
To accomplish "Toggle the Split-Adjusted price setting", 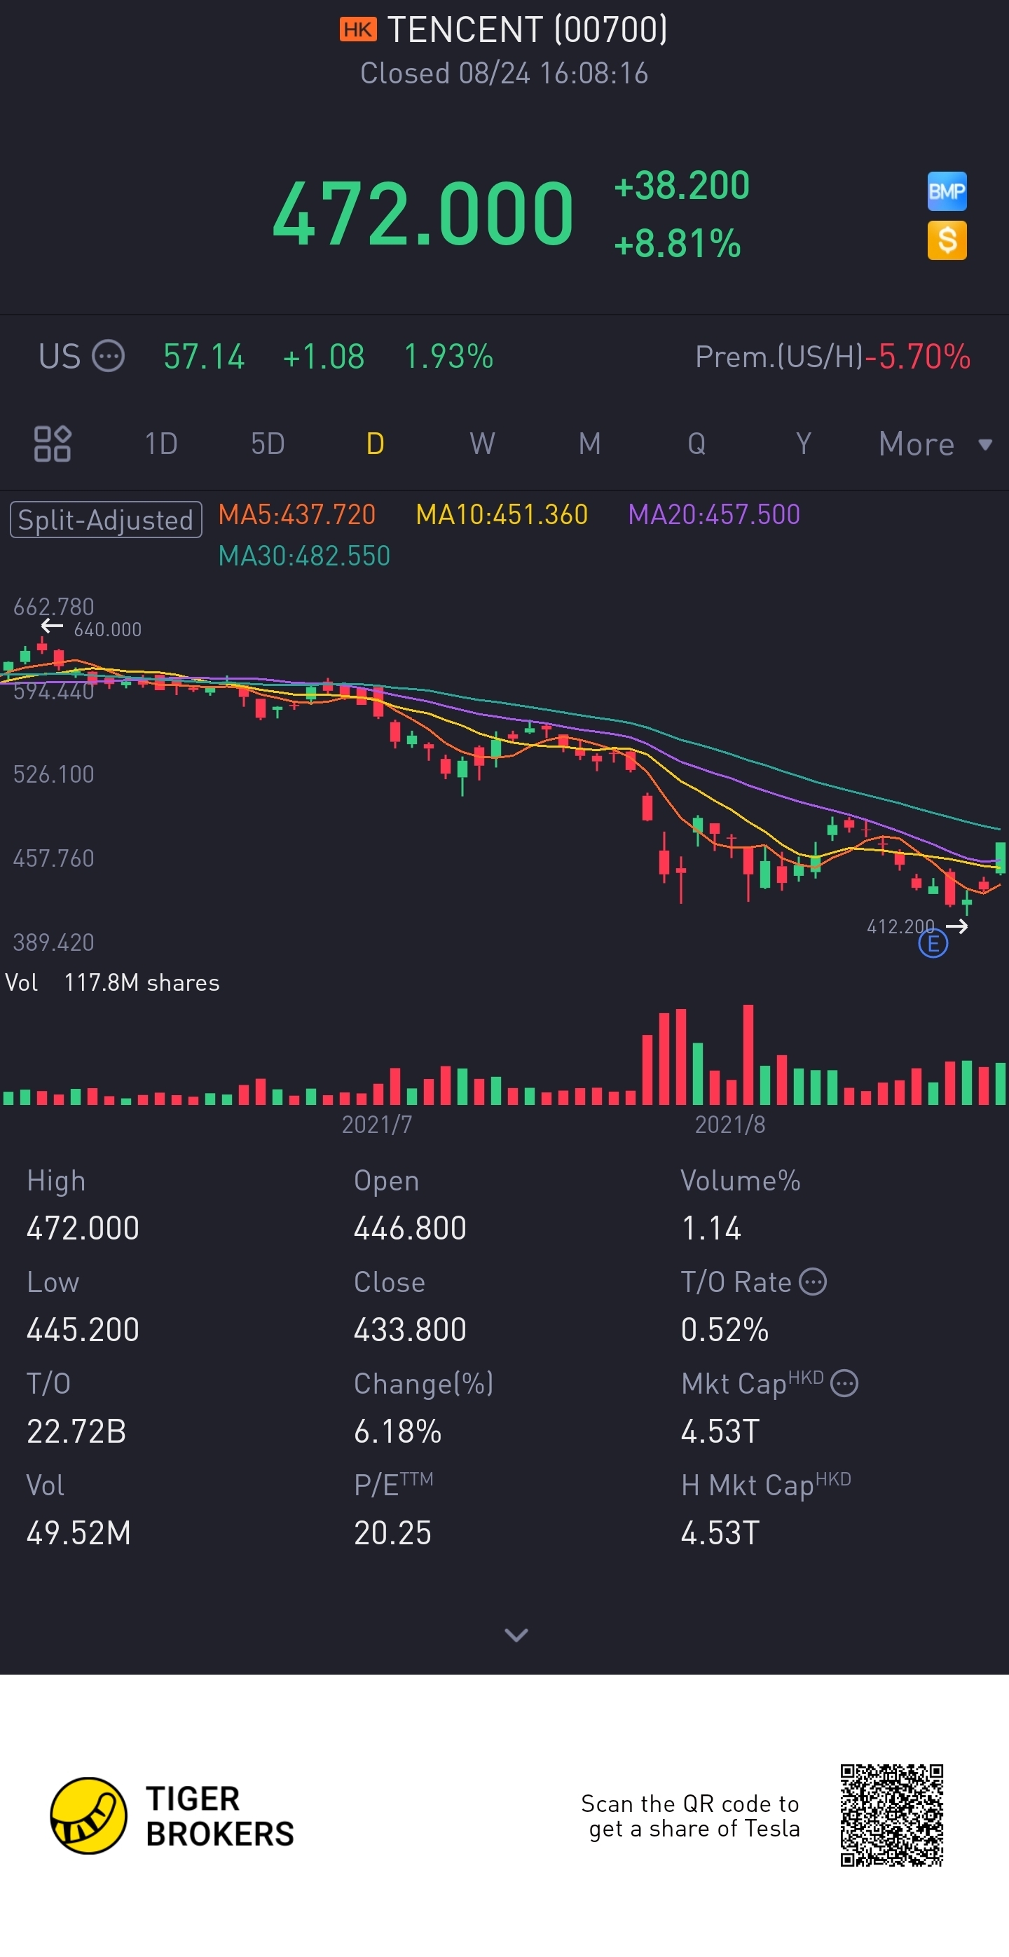I will 106,520.
